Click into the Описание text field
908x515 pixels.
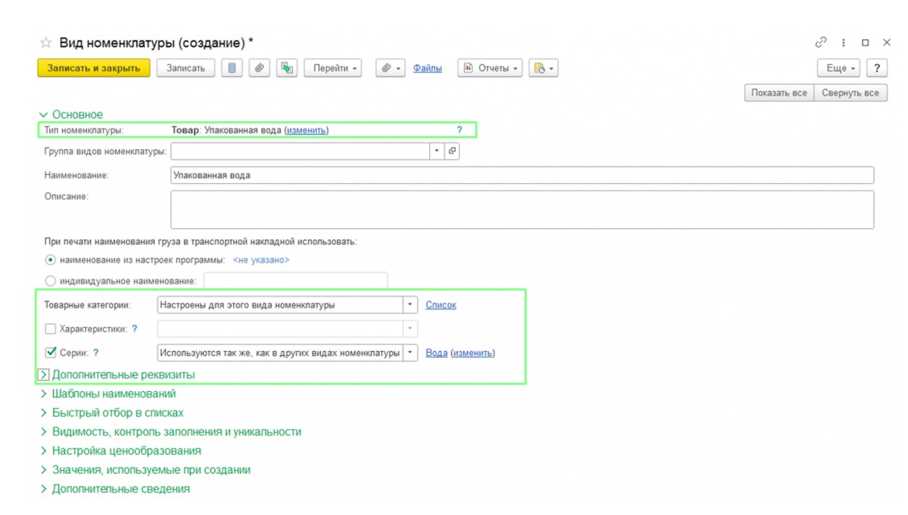(522, 209)
